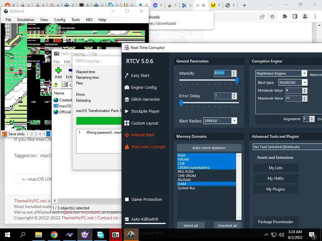This screenshot has height=241, width=322.
Task: Open taskbar search magnifier
Action: tap(23, 235)
